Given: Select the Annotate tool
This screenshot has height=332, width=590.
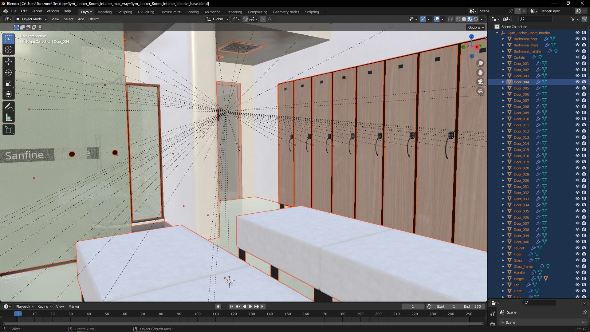Looking at the screenshot, I should (9, 107).
